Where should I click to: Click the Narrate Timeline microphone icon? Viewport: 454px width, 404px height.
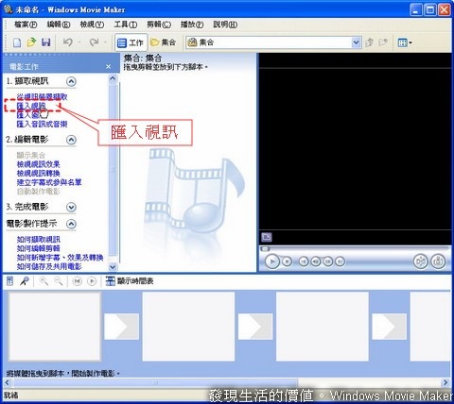(25, 281)
